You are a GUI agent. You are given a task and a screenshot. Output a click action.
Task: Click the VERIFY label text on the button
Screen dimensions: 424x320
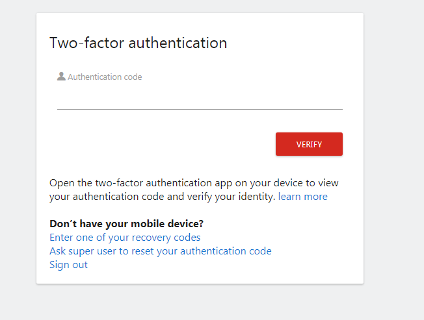309,144
